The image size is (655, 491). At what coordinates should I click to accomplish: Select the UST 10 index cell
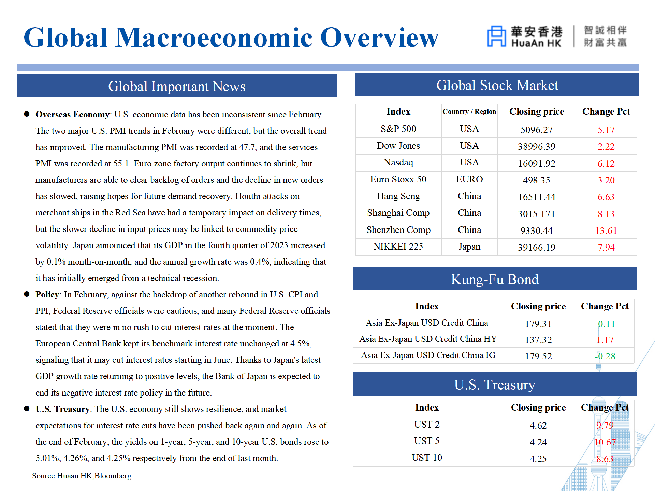(427, 458)
